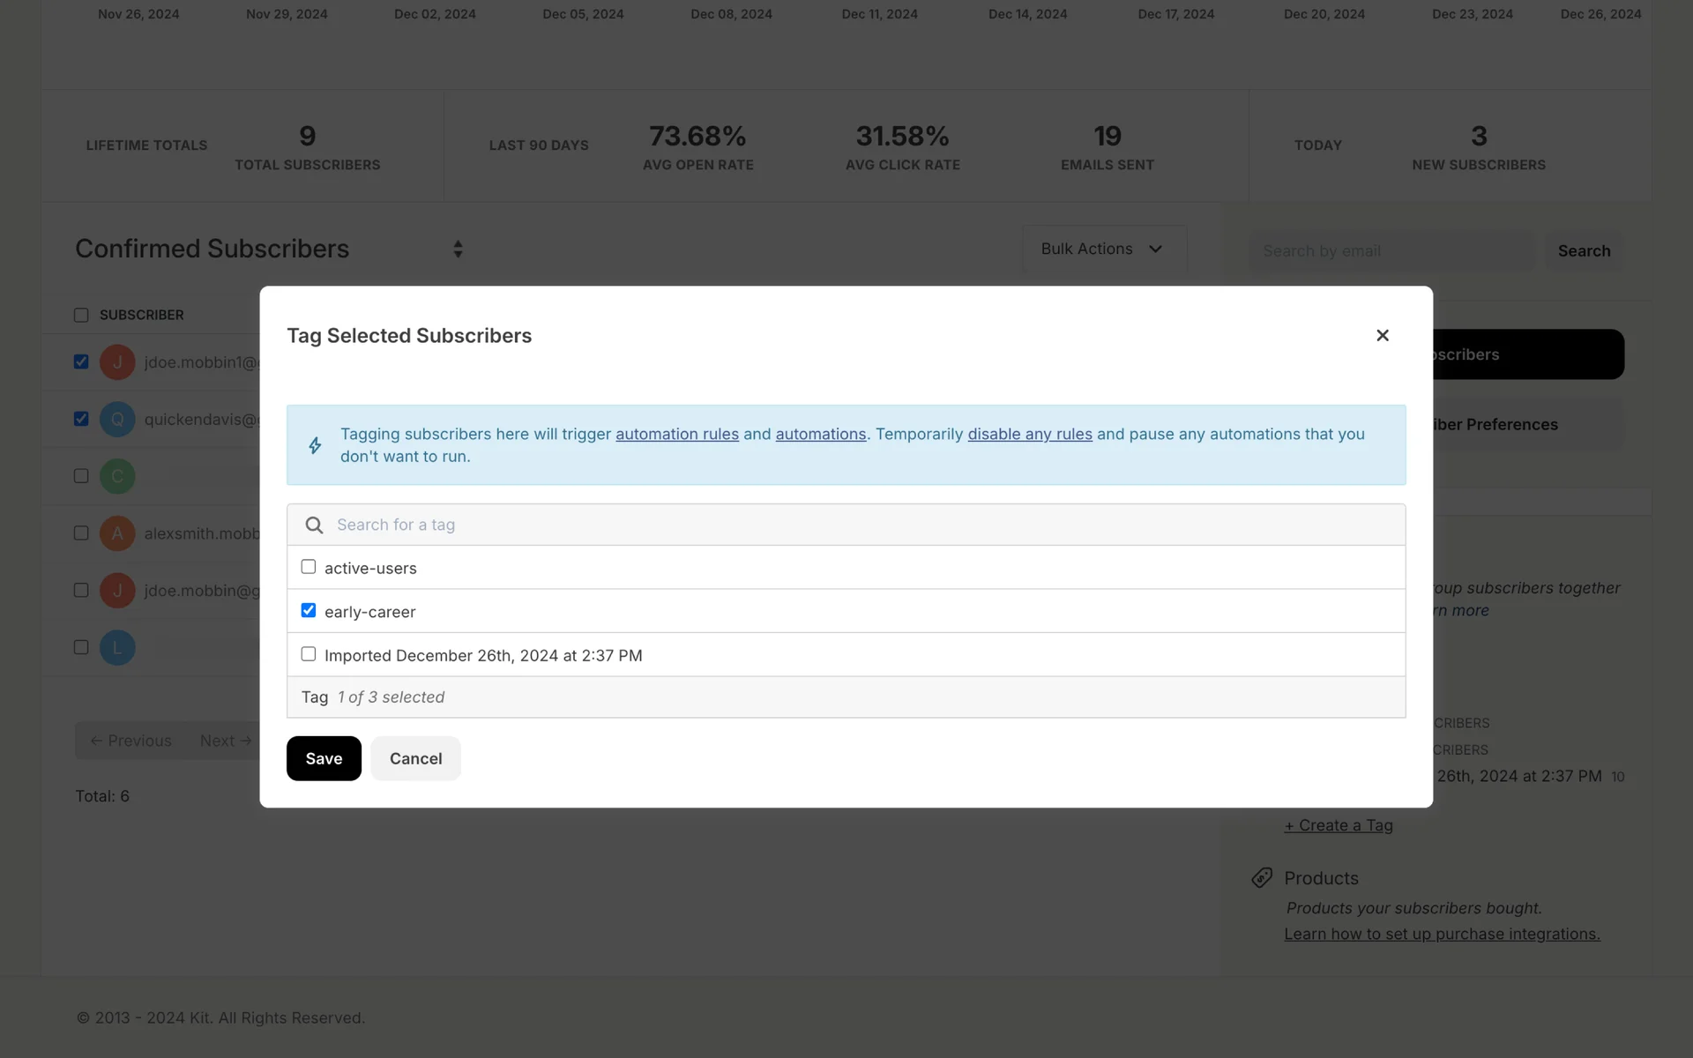Image resolution: width=1693 pixels, height=1058 pixels.
Task: Check the Imported December 26th tag
Action: [309, 654]
